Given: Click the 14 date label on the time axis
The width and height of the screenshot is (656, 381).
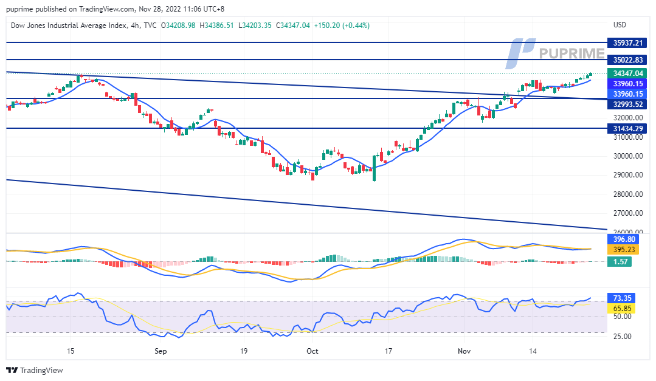Looking at the screenshot, I should pyautogui.click(x=533, y=351).
